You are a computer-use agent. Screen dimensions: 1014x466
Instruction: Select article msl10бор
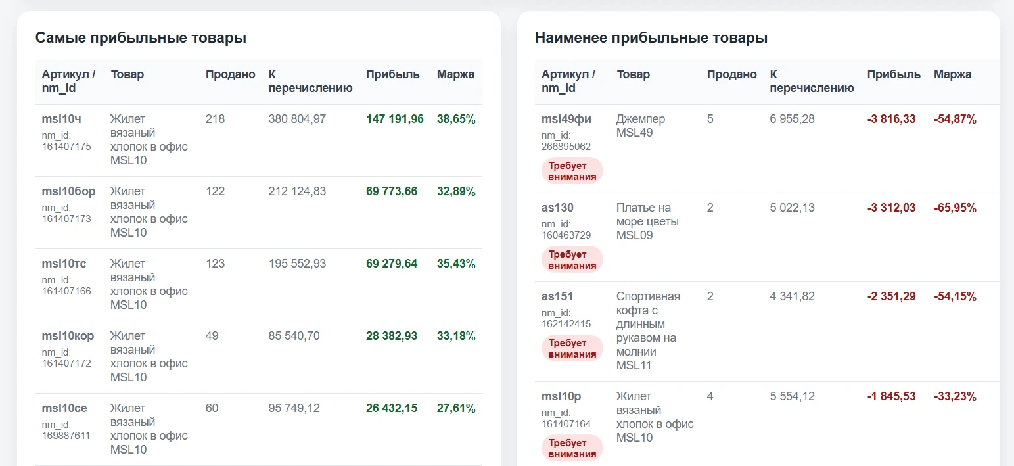tap(68, 191)
